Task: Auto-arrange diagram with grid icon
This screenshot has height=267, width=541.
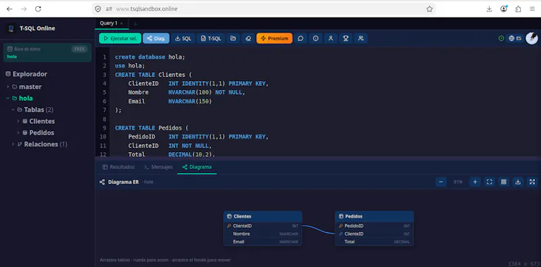Action: (504, 182)
